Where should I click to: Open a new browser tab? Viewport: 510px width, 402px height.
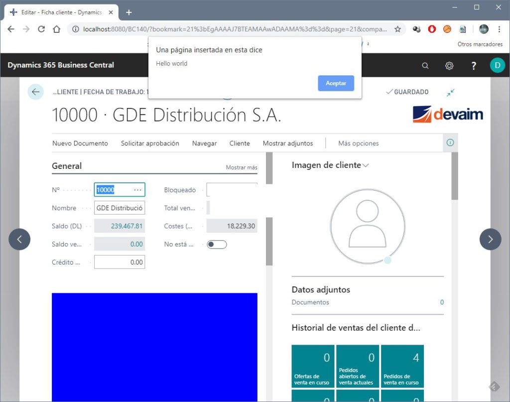(x=129, y=12)
